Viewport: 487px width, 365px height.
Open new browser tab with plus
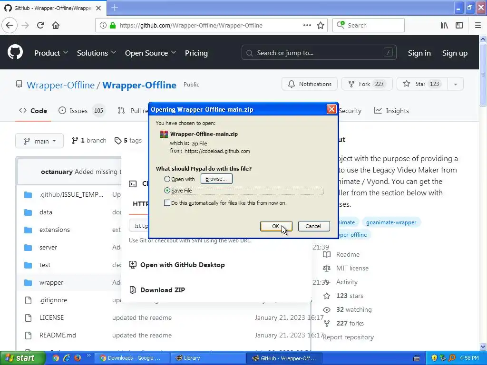click(x=115, y=8)
